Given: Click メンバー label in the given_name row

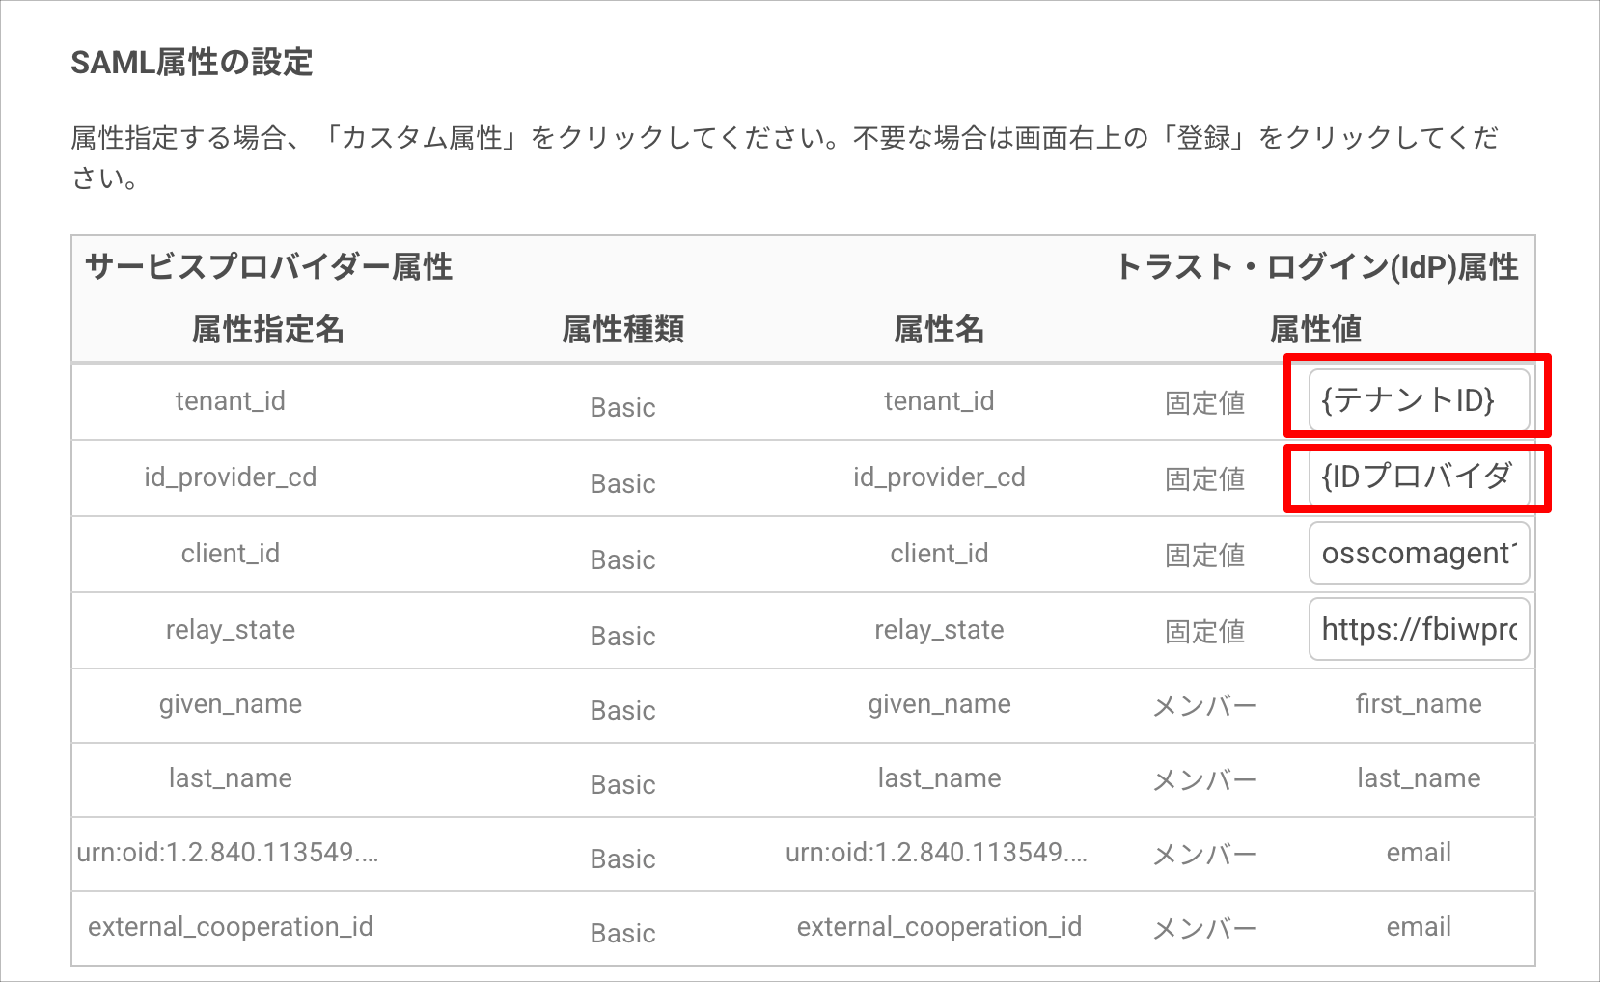Looking at the screenshot, I should (1204, 706).
